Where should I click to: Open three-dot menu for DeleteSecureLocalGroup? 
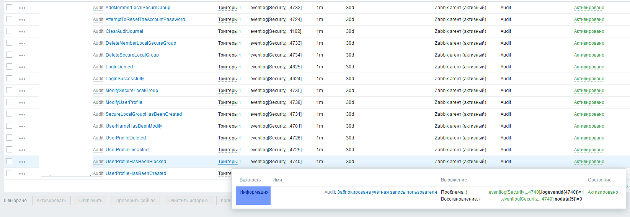(22, 55)
